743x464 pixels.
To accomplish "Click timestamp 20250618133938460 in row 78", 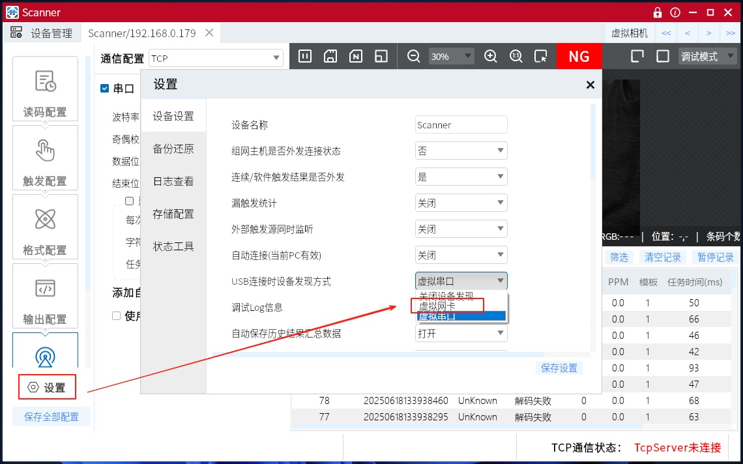I will [405, 401].
